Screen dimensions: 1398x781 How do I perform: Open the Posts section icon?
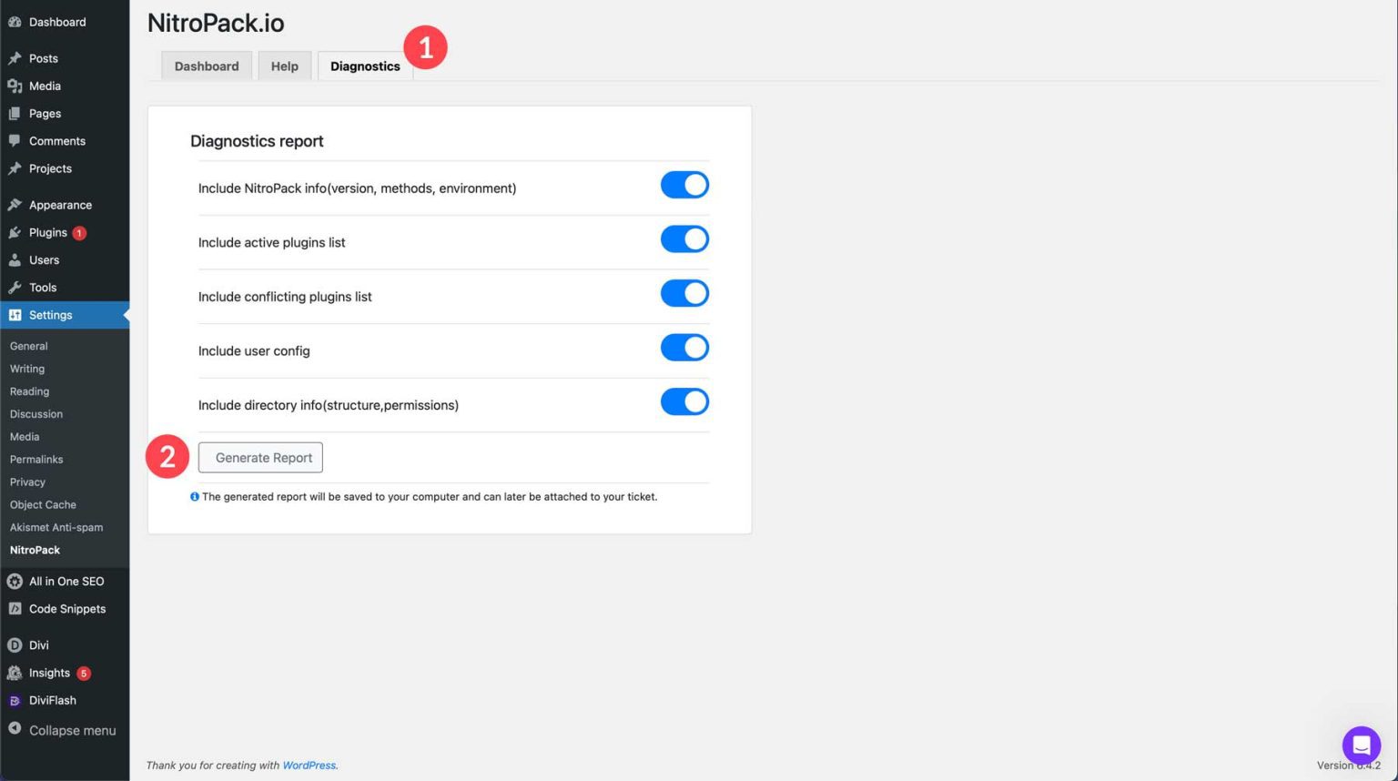pyautogui.click(x=17, y=57)
